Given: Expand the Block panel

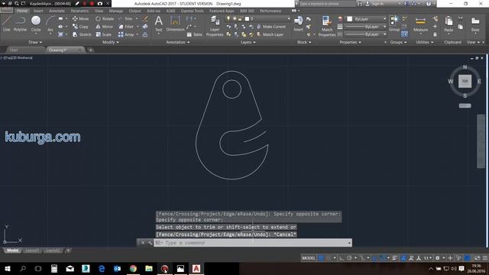Looking at the screenshot, I should pos(304,42).
